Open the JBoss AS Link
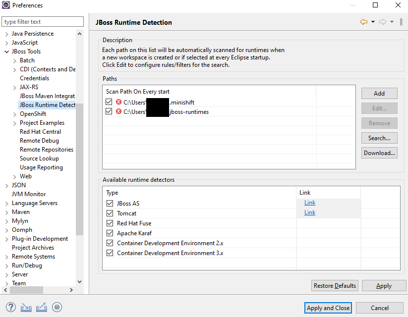Image resolution: width=408 pixels, height=317 pixels. coord(310,203)
